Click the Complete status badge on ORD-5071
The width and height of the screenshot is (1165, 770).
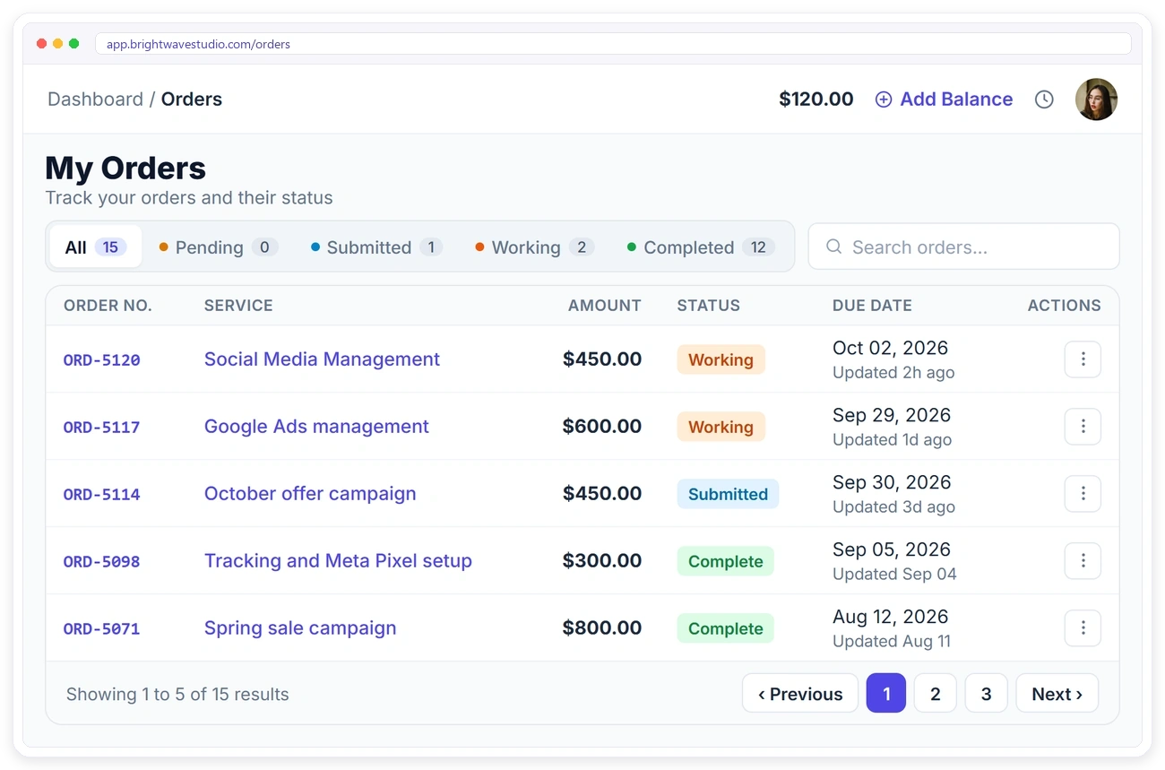click(x=725, y=628)
